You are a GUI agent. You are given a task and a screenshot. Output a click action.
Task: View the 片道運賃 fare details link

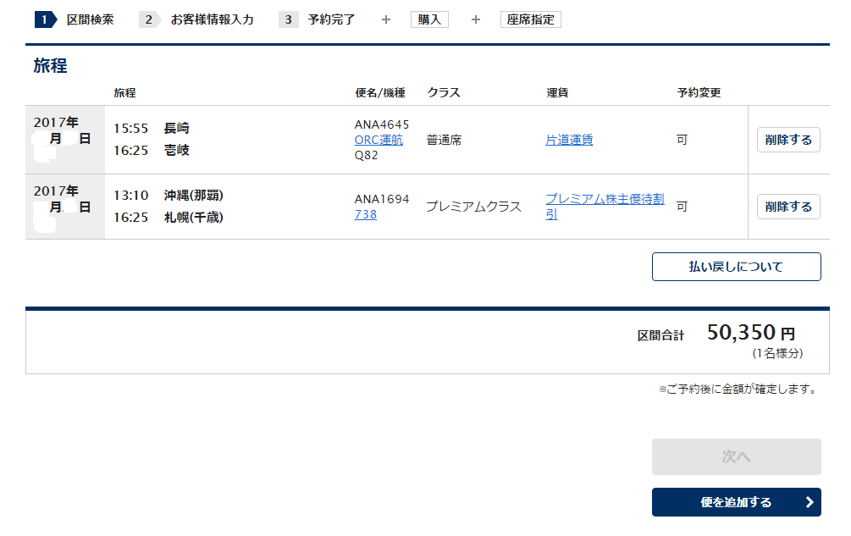coord(569,140)
